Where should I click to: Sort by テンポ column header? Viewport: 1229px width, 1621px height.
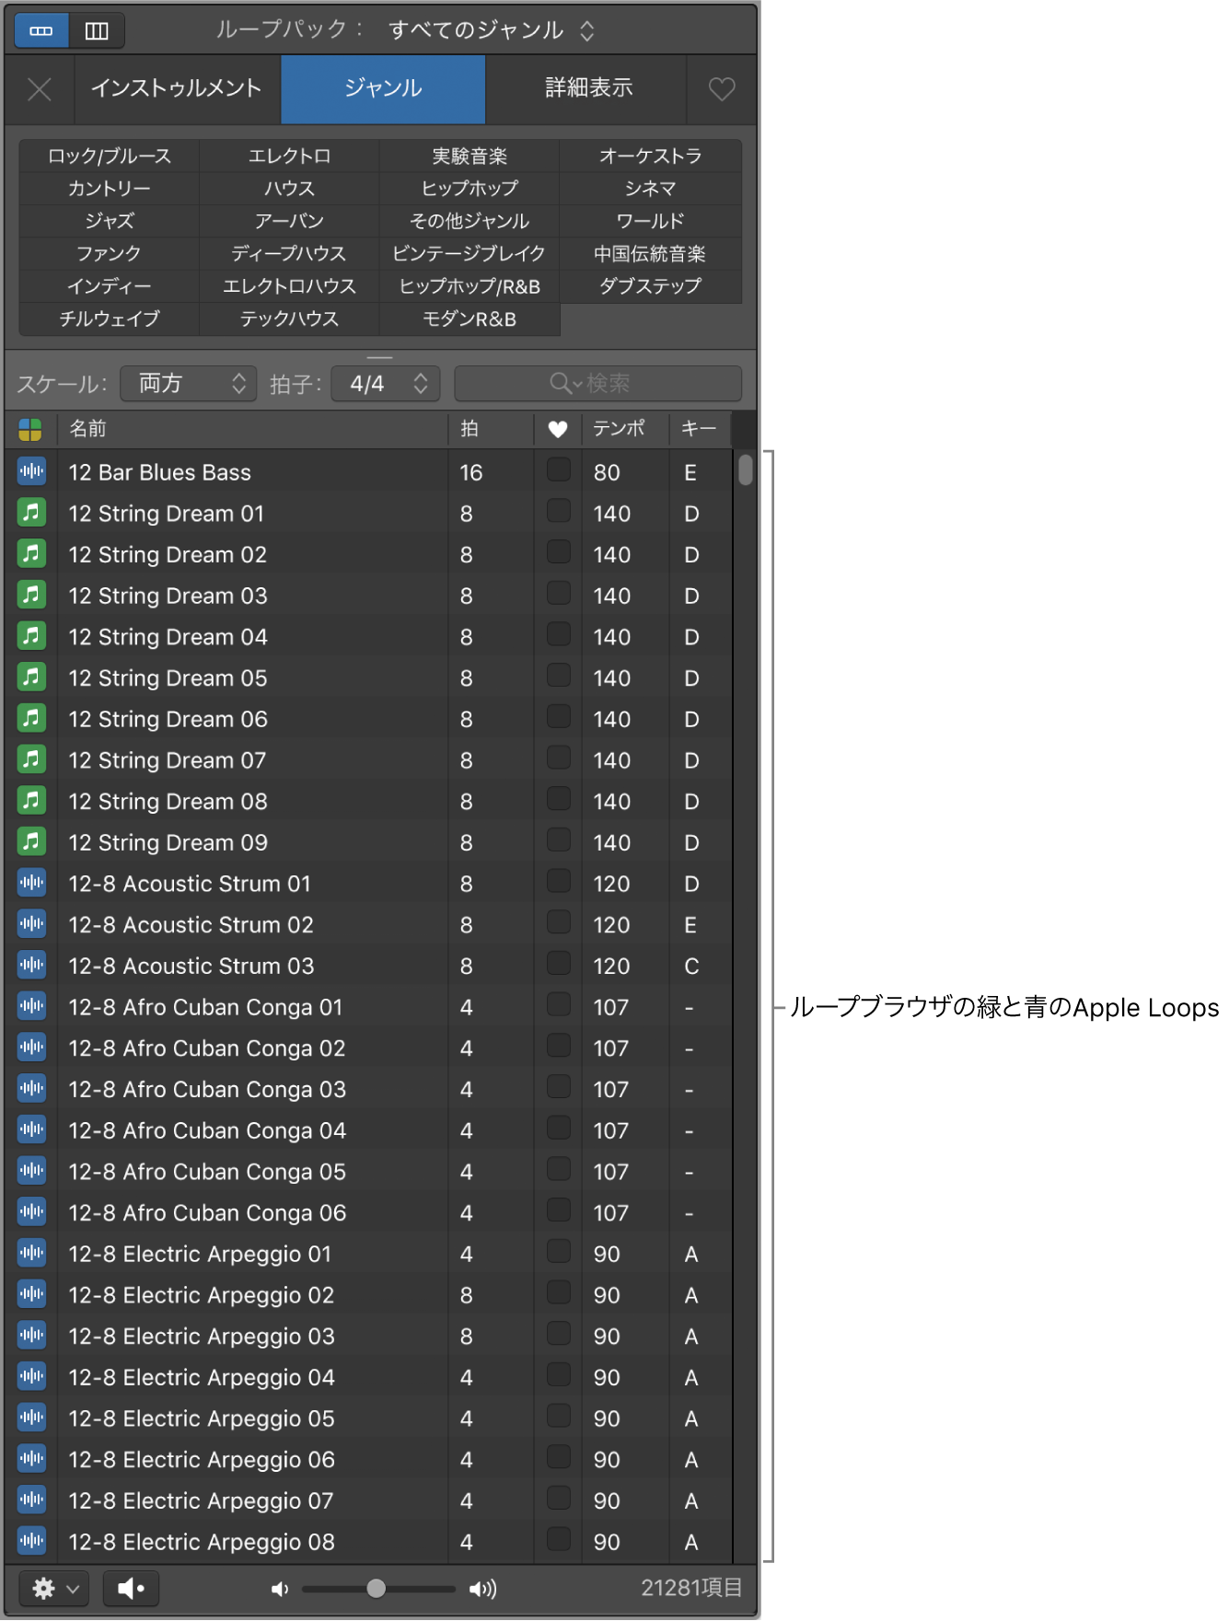pos(625,429)
